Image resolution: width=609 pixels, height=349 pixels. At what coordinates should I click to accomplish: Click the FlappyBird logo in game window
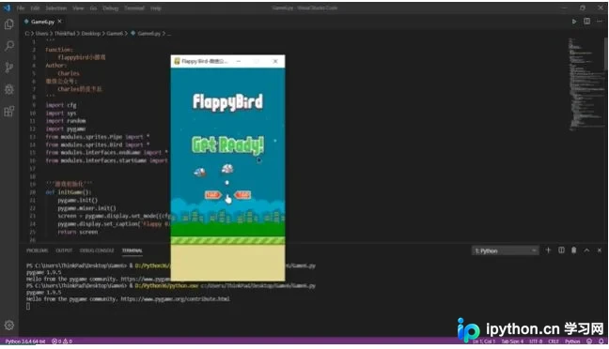coord(227,102)
